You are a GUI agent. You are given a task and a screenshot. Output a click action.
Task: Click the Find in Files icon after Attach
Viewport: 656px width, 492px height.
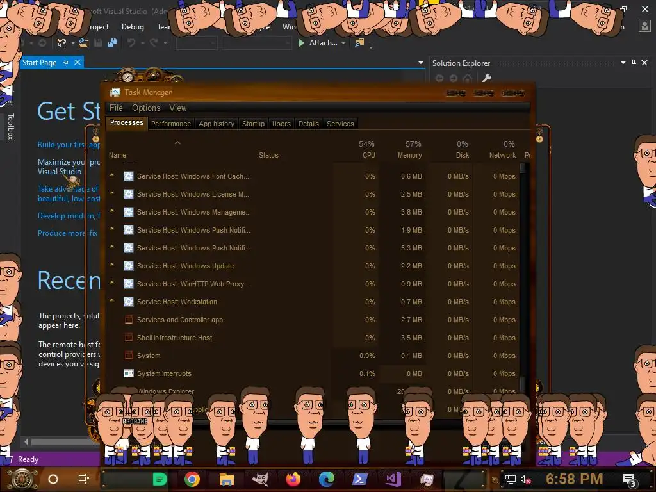pos(359,43)
